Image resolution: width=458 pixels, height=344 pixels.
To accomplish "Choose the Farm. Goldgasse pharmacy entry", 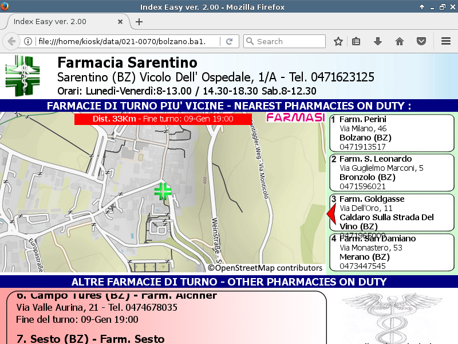I will (392, 213).
